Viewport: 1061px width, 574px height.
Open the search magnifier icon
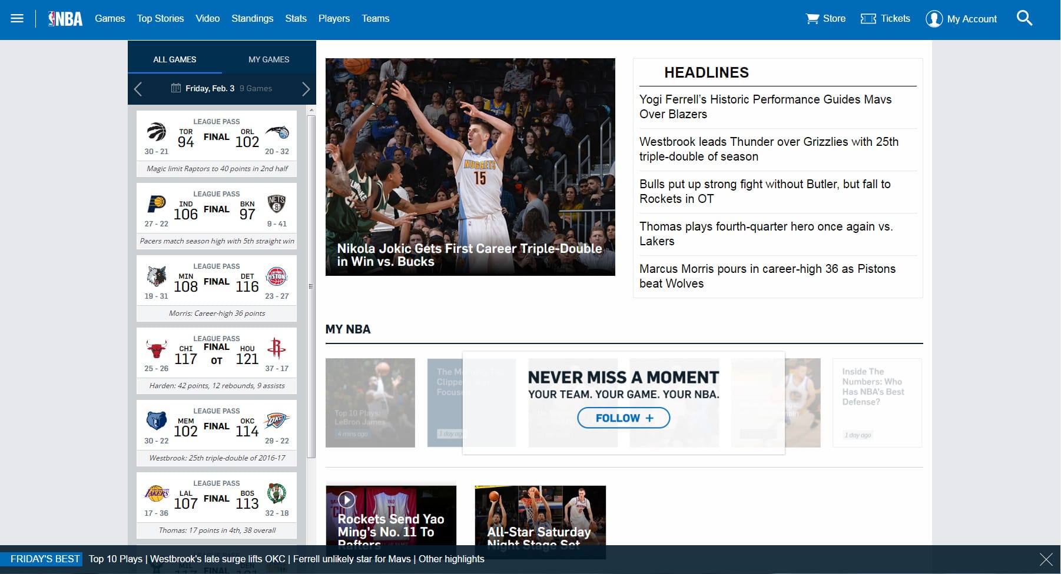pos(1024,18)
